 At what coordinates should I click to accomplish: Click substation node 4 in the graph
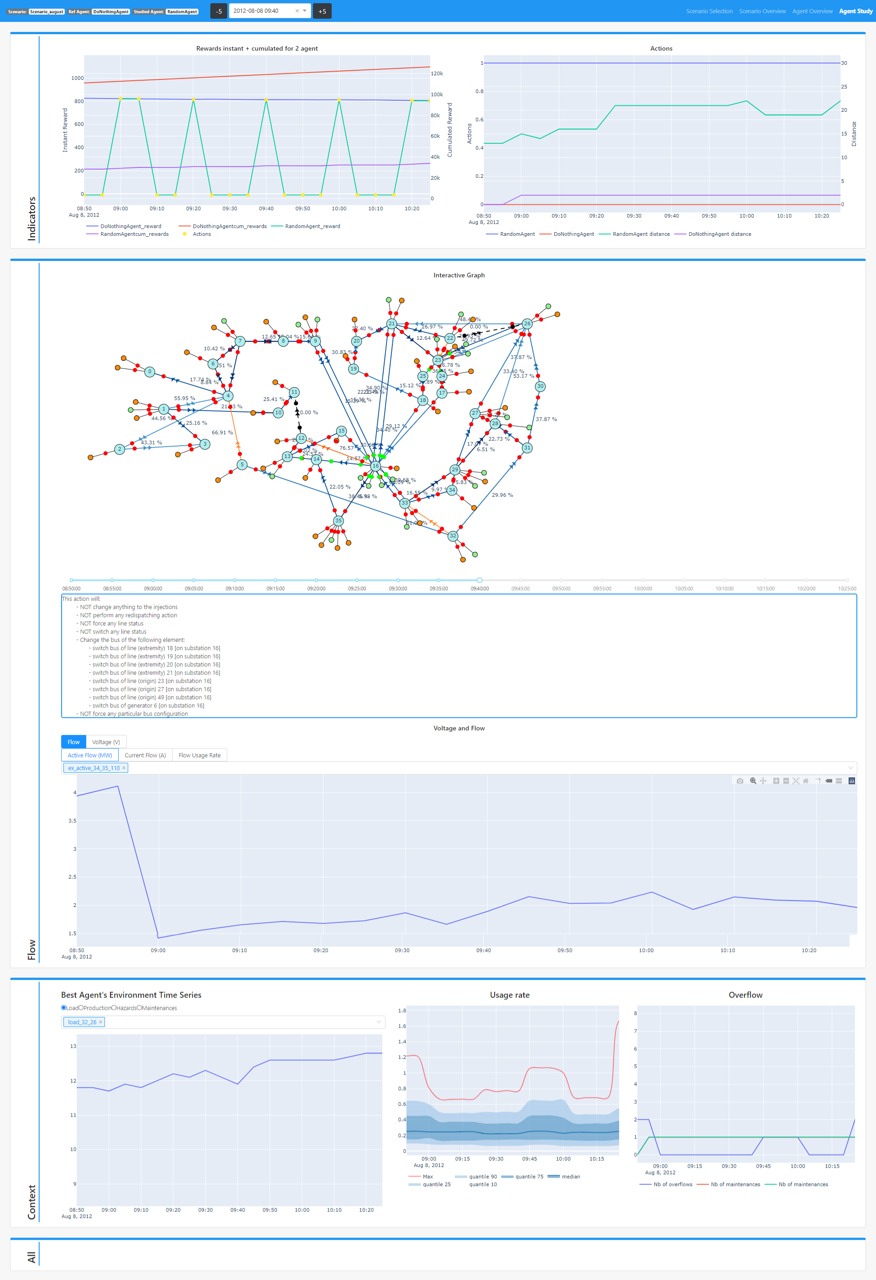point(228,395)
